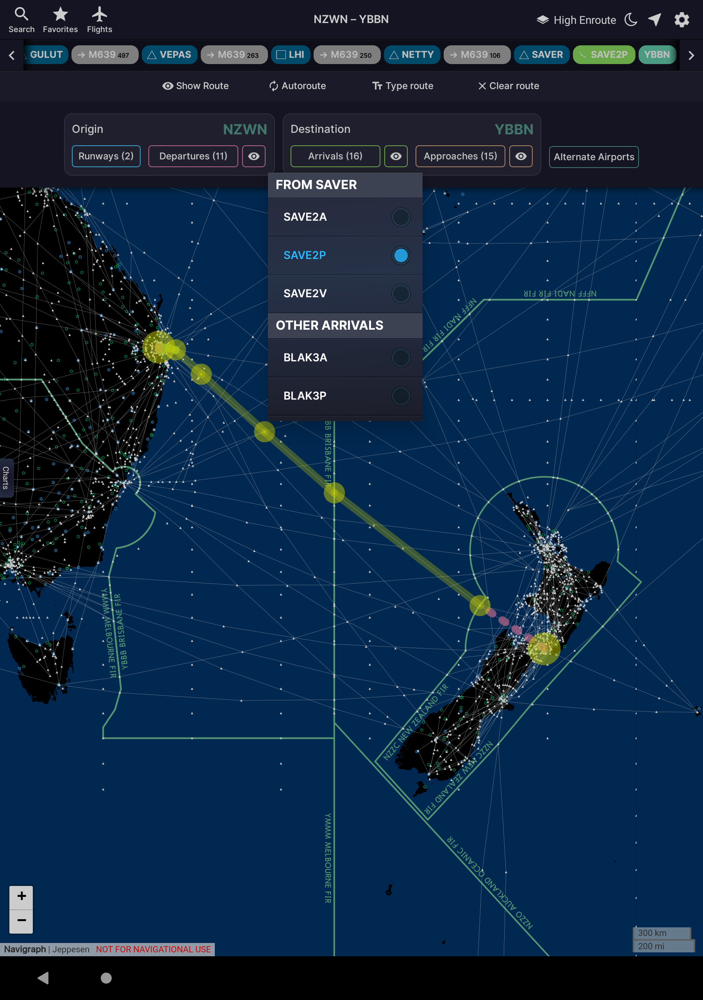Select the GULUT waypoint chip
This screenshot has height=1000, width=703.
[x=46, y=55]
